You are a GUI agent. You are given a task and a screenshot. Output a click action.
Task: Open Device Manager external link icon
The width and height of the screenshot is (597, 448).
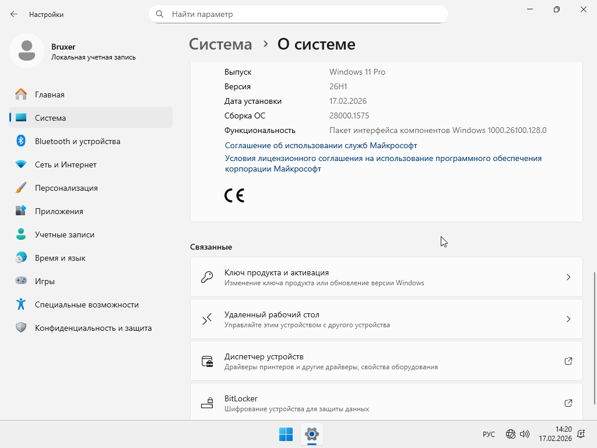coord(568,360)
